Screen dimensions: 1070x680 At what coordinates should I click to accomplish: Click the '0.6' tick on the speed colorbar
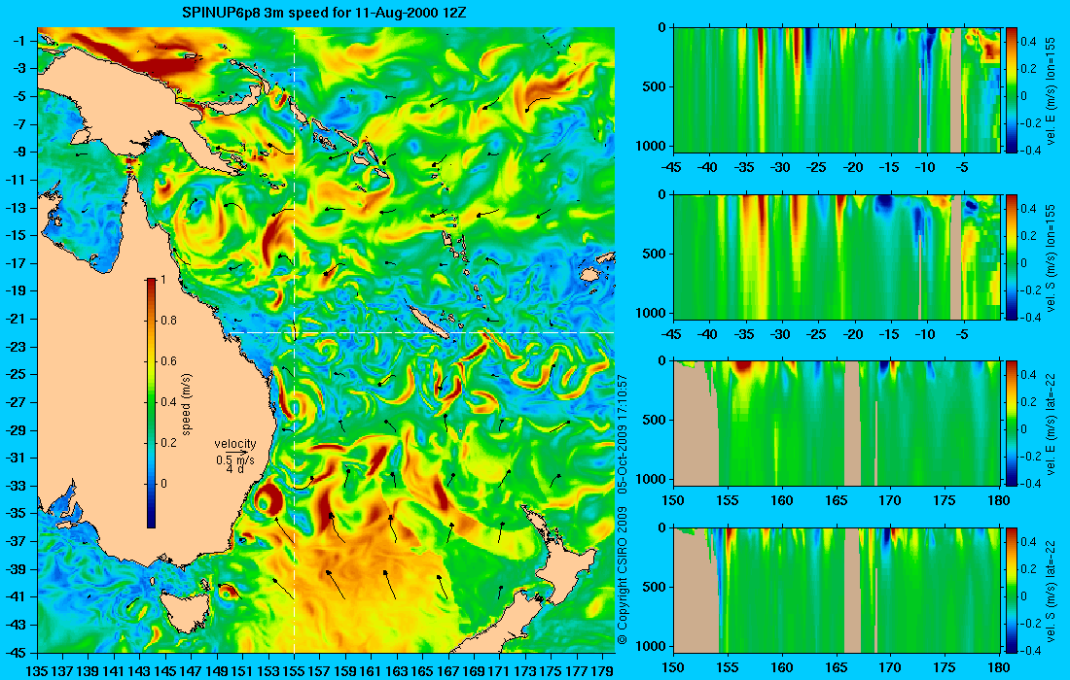click(168, 361)
